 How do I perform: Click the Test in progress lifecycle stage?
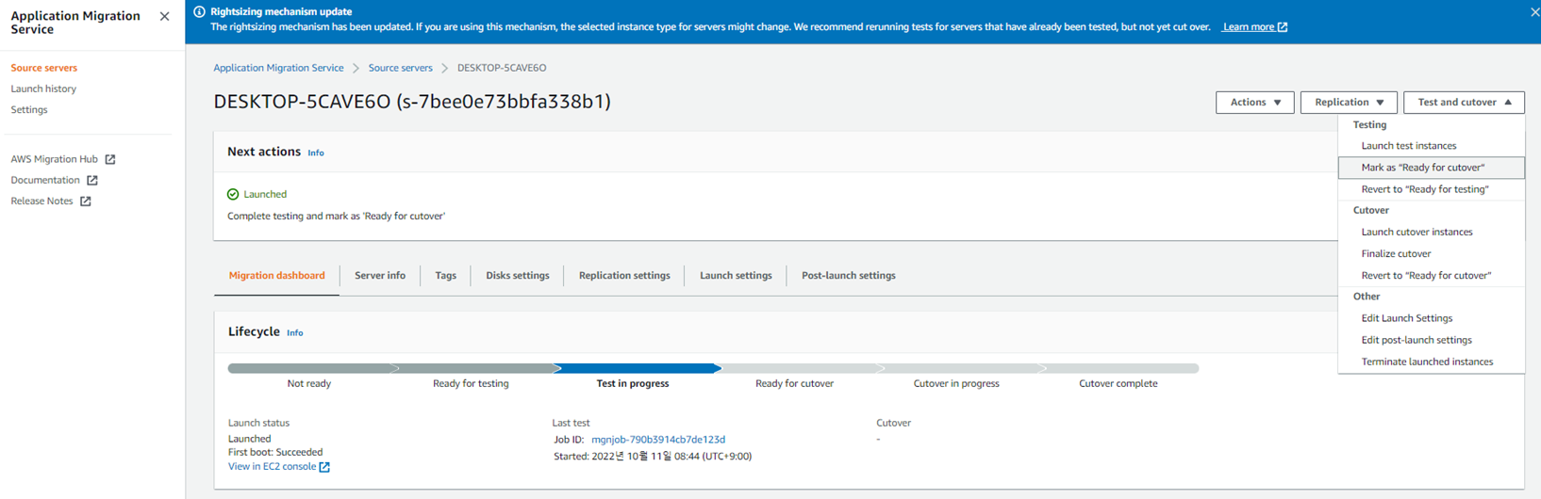(x=633, y=383)
